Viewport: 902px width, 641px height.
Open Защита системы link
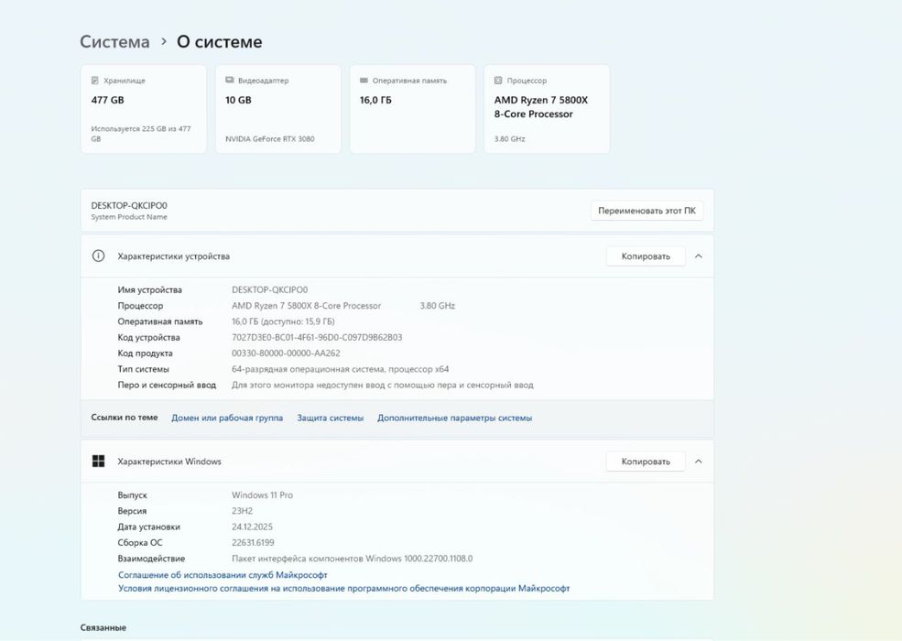point(331,418)
